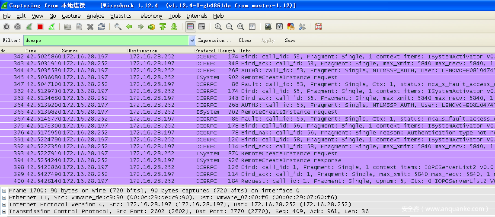This screenshot has height=217, width=495.
Task: Open the Edit menu
Action: 21,16
